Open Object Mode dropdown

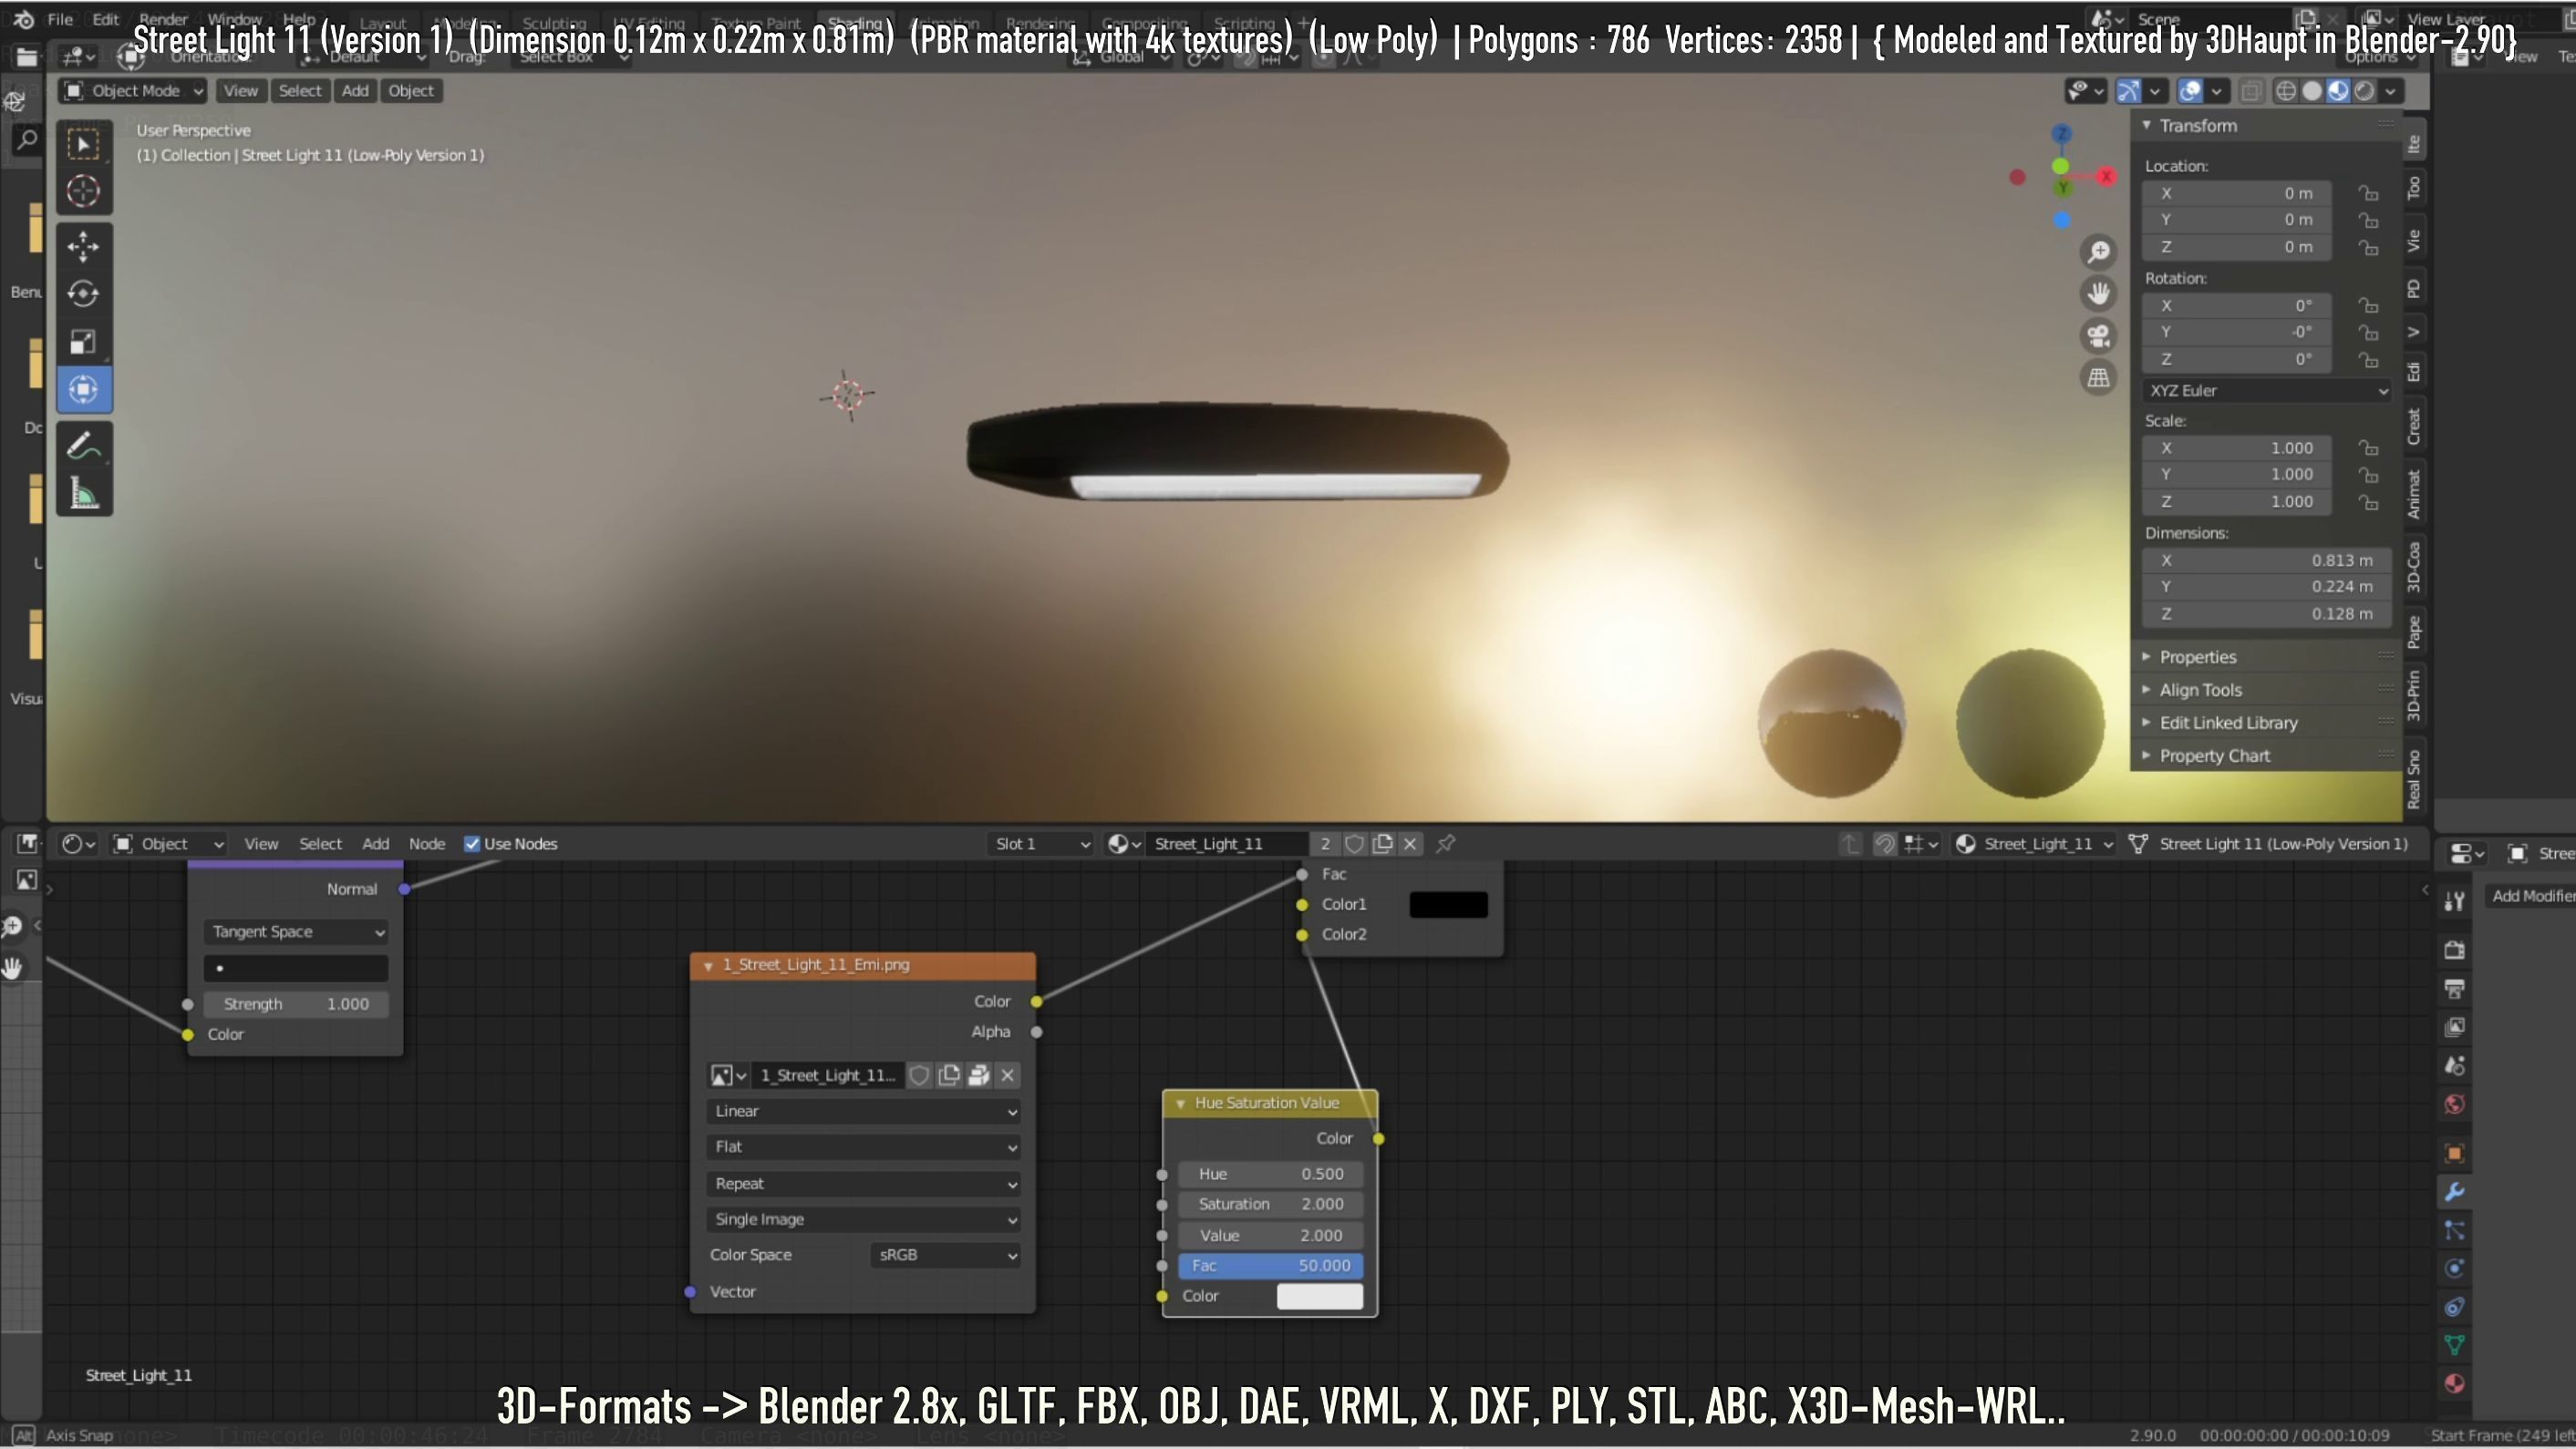click(x=133, y=91)
